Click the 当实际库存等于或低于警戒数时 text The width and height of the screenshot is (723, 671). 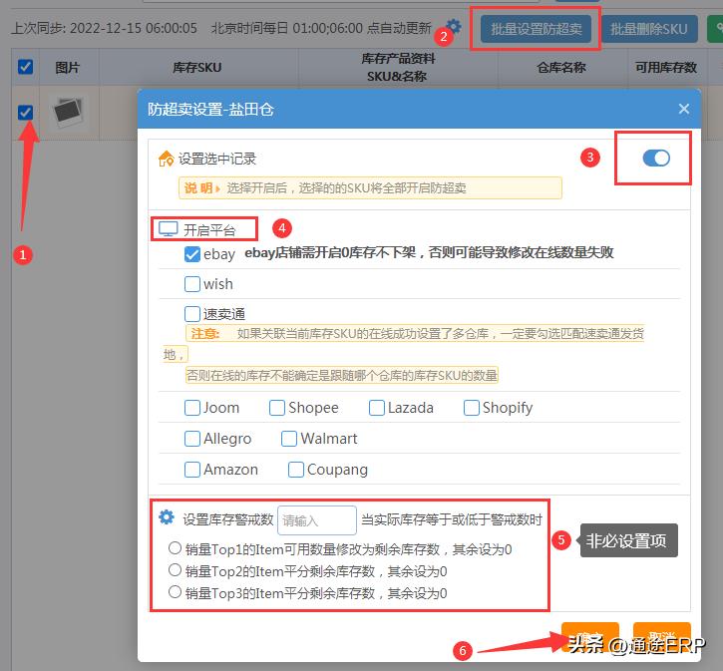click(452, 519)
